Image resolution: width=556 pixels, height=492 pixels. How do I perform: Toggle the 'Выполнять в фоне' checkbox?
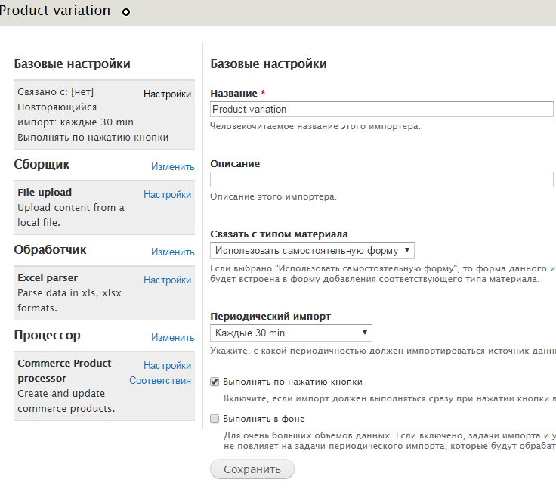pyautogui.click(x=215, y=418)
